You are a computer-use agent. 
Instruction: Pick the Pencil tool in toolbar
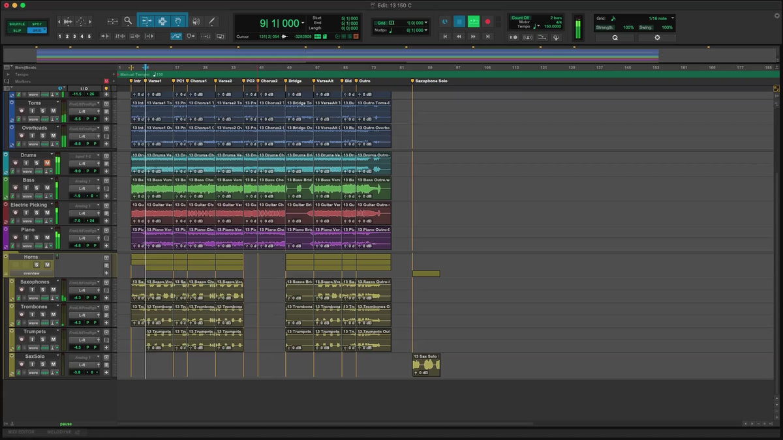click(x=211, y=22)
